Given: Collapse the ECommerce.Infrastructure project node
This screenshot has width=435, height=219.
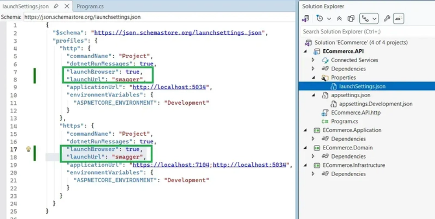Looking at the screenshot, I should [x=305, y=165].
